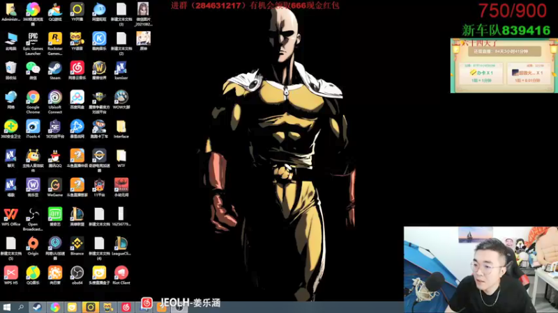Switch to YY开播 yellow camera taskbar app
558x313 pixels.
point(90,307)
